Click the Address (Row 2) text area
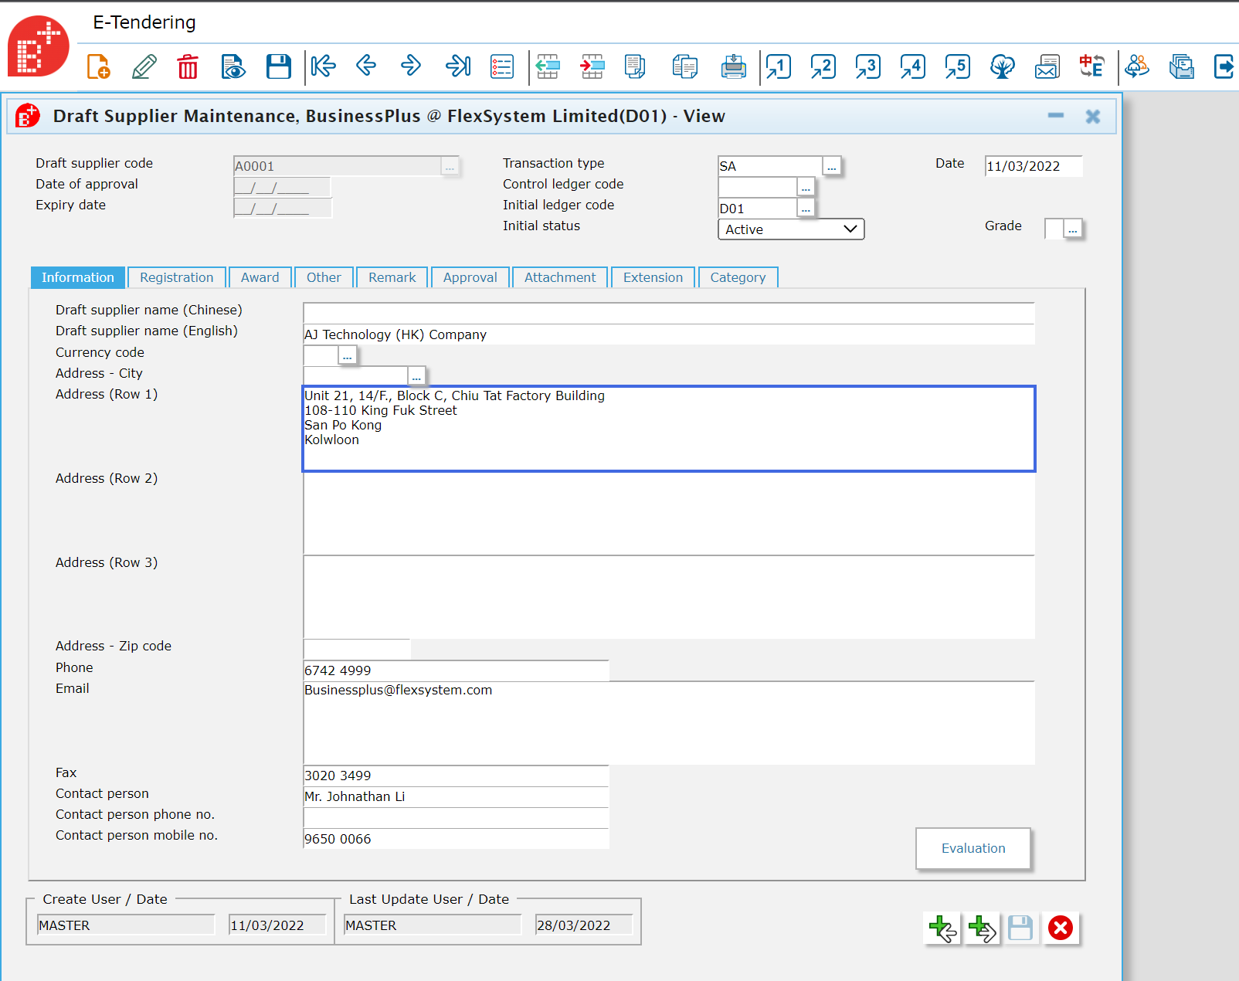This screenshot has width=1239, height=981. [x=669, y=513]
